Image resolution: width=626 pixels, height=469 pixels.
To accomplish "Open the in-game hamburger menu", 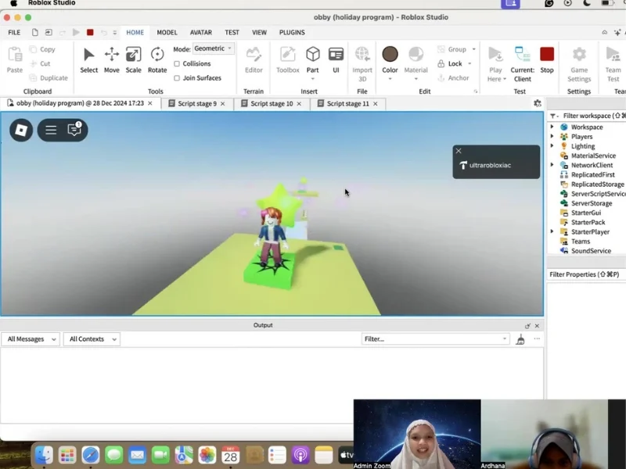I will (51, 130).
